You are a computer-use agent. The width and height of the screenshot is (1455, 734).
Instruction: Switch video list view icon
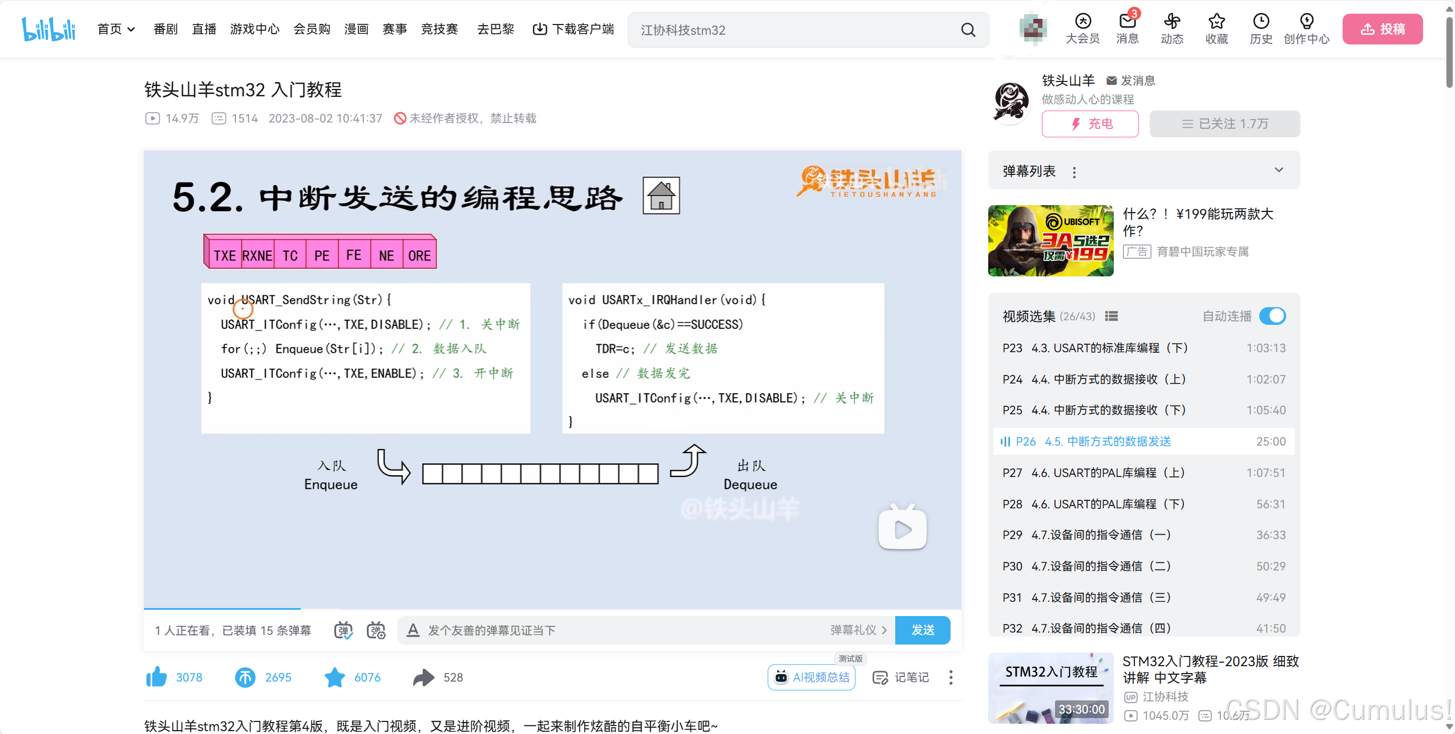(1112, 316)
